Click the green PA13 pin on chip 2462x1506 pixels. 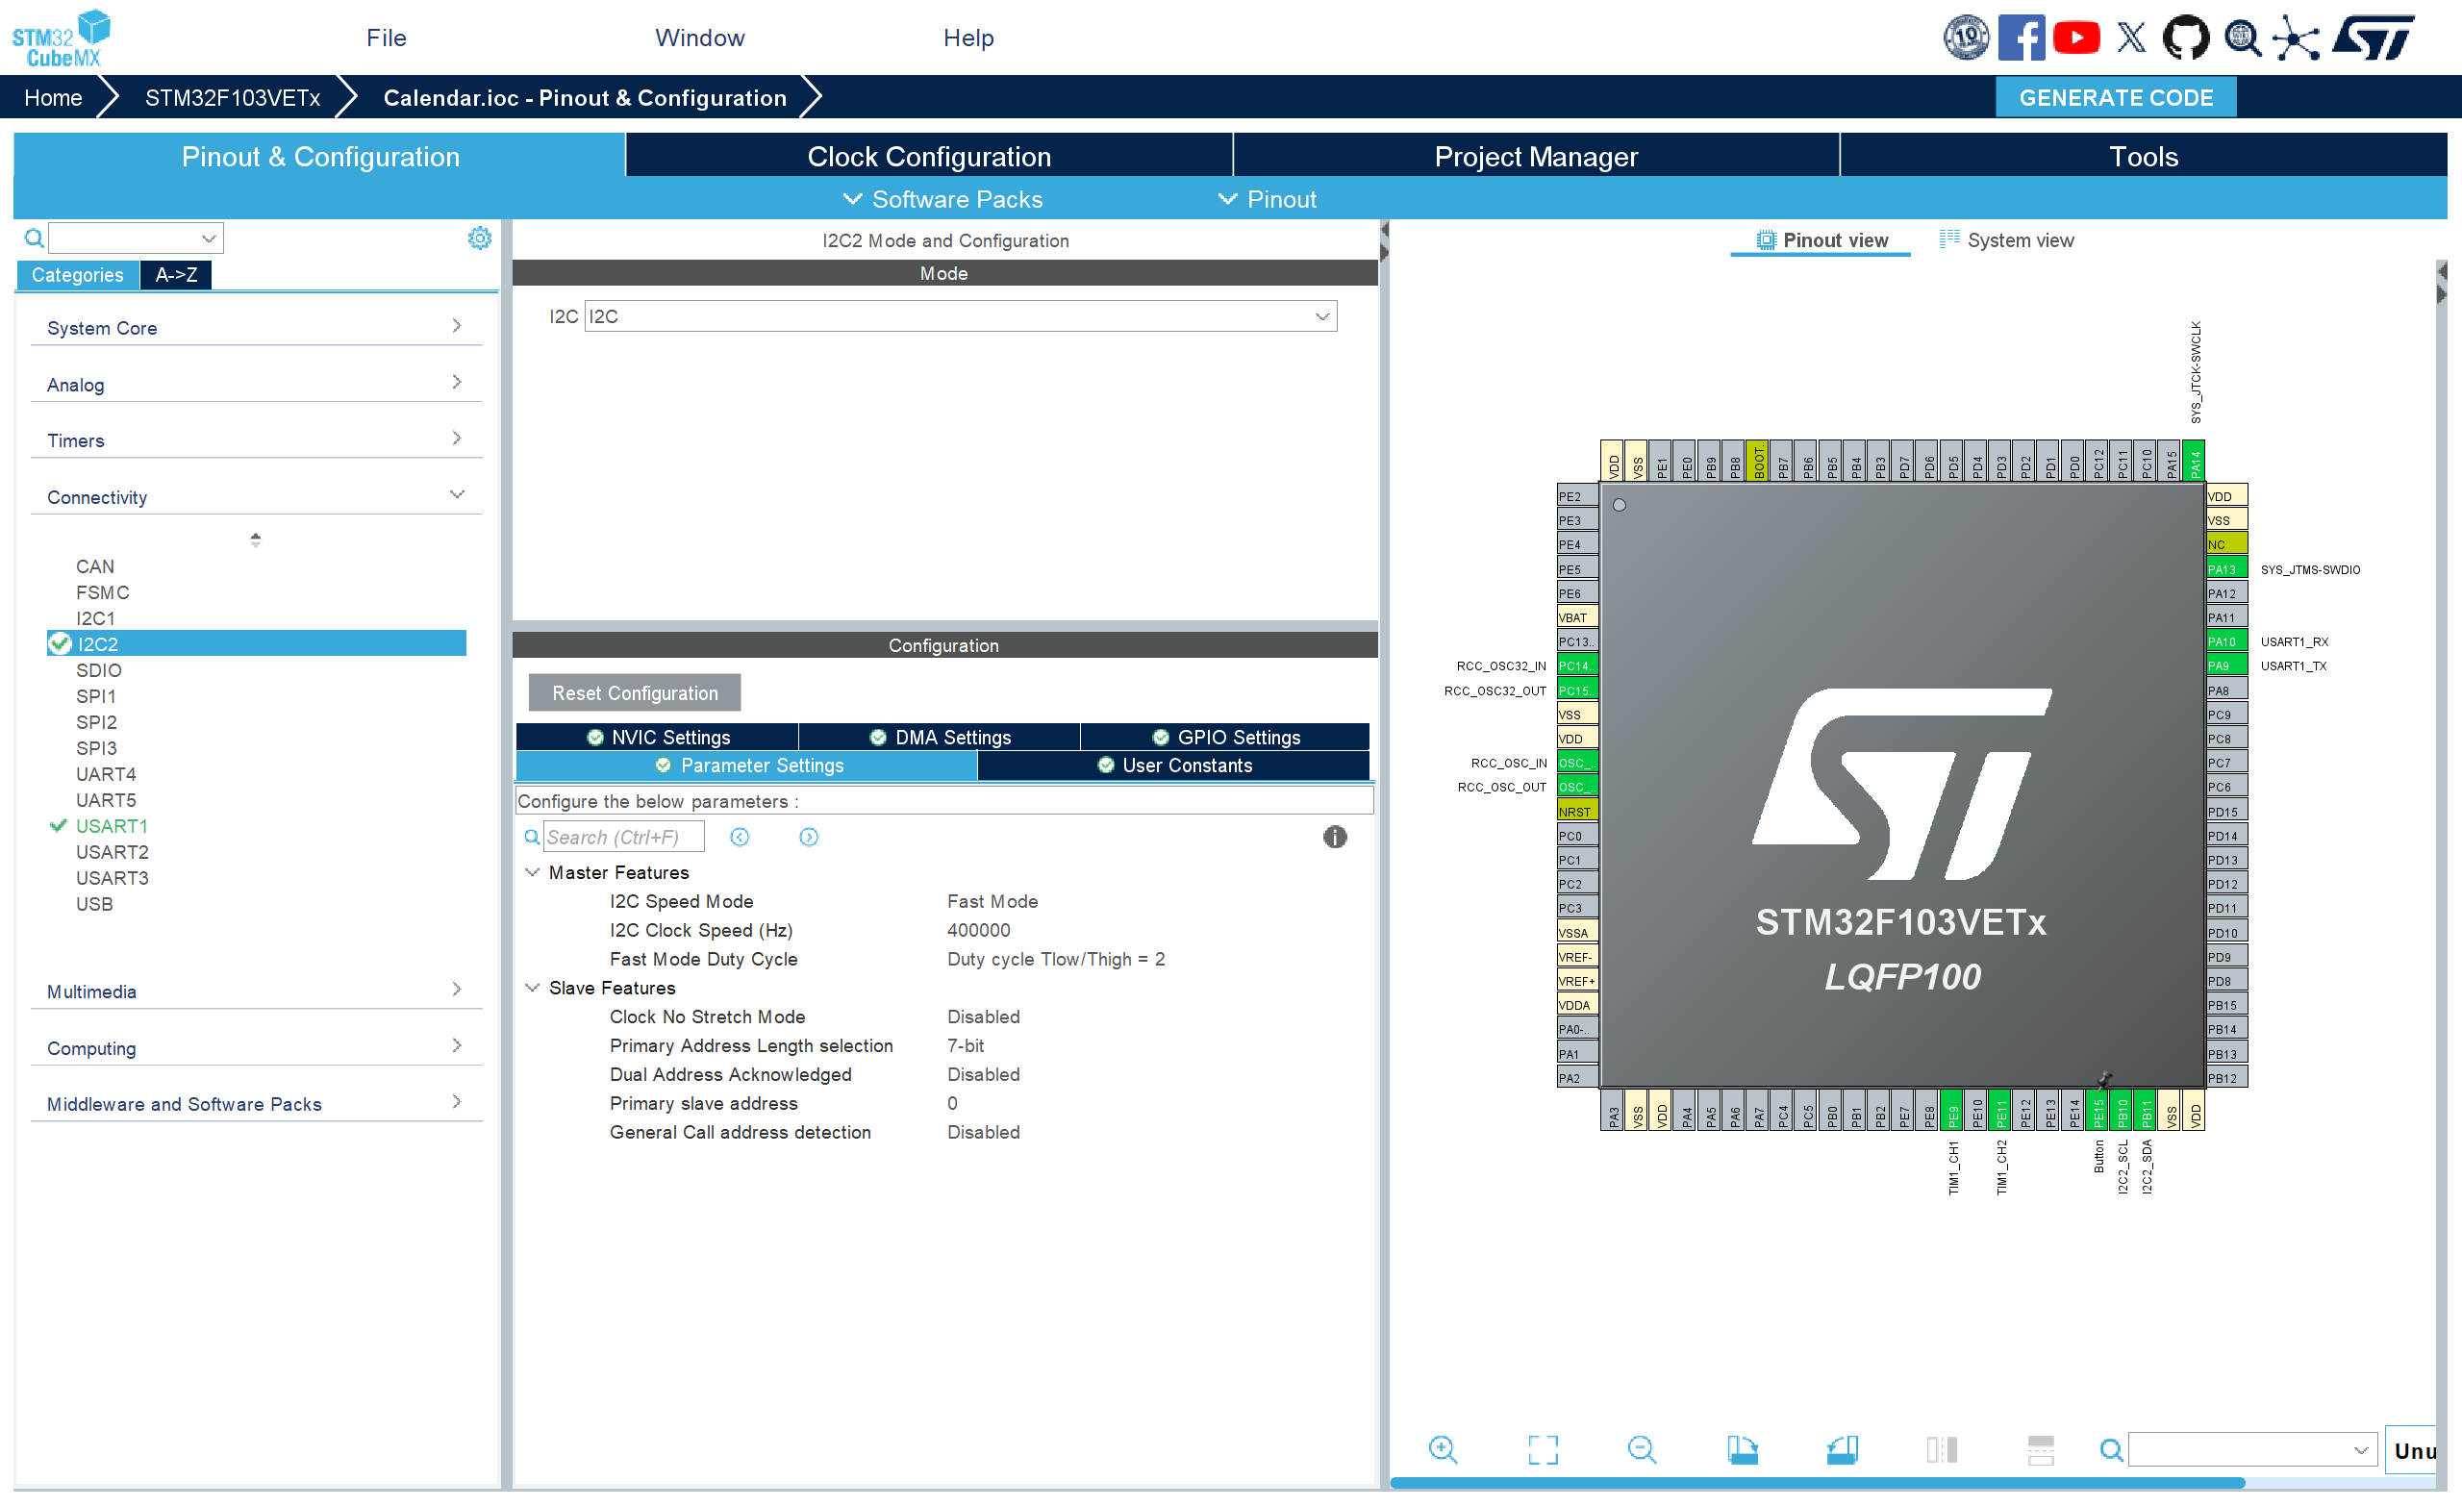click(2225, 568)
